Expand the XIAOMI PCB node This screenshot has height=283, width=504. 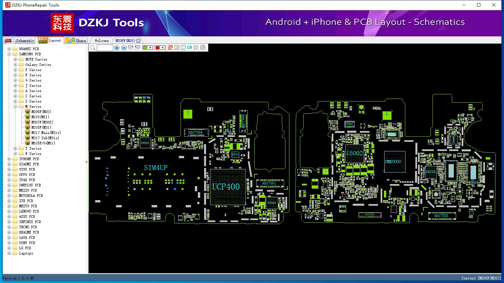click(9, 164)
